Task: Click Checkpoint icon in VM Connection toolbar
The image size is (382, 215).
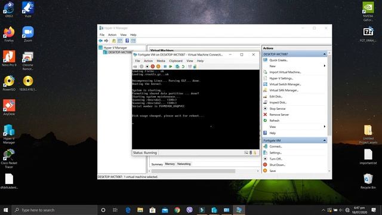Action: pyautogui.click(x=177, y=66)
